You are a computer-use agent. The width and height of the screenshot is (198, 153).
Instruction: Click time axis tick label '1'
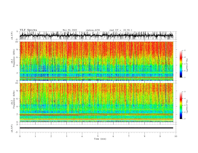[x=35, y=136]
